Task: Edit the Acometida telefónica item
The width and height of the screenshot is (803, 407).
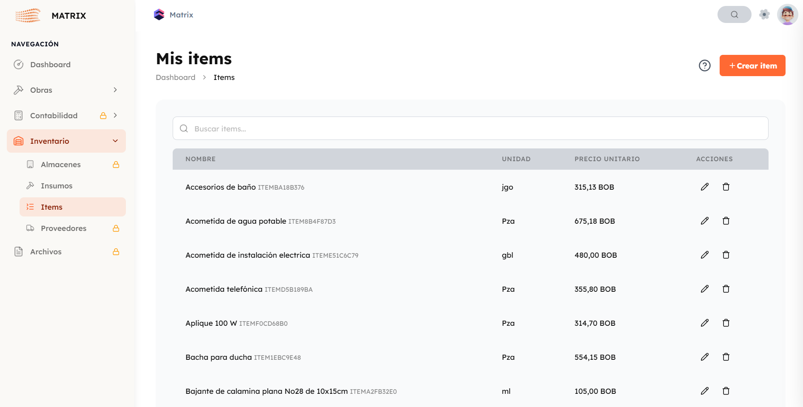Action: 705,289
